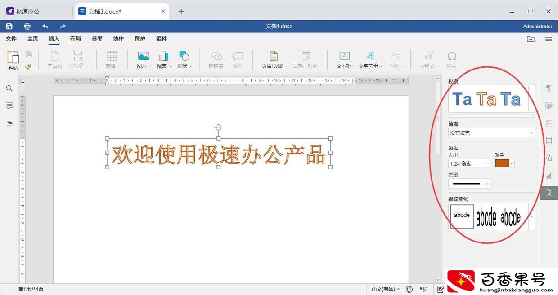Click the copy icon beside paste
Viewport: 558px width, 295px height.
[29, 54]
